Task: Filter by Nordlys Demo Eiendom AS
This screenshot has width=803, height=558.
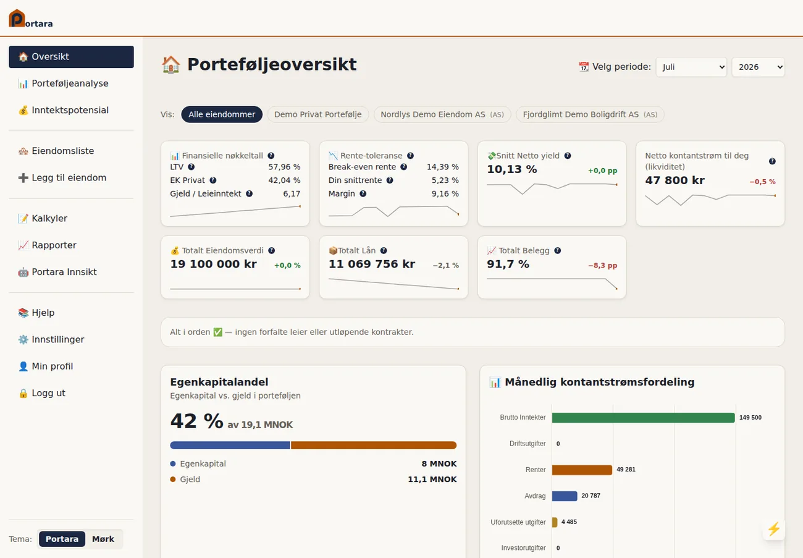Action: click(442, 114)
